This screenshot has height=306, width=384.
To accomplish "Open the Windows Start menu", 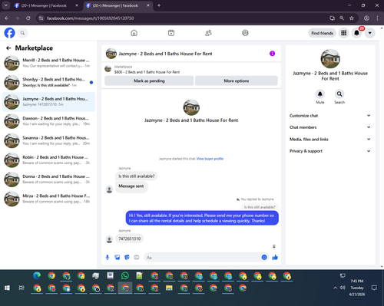I will tap(7, 288).
